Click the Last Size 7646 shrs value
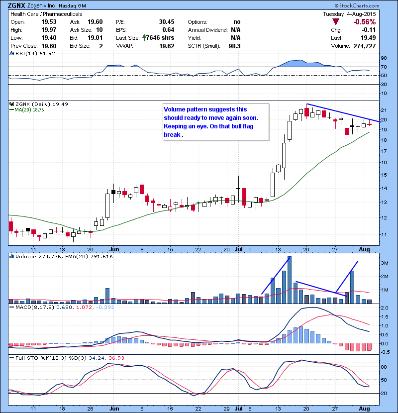The height and width of the screenshot is (413, 398). [160, 38]
